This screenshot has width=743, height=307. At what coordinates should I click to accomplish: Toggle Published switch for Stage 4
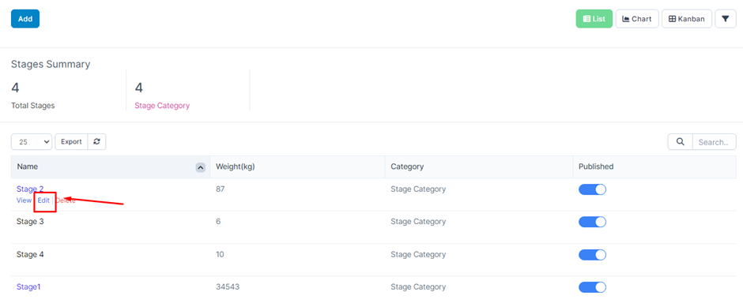click(592, 254)
